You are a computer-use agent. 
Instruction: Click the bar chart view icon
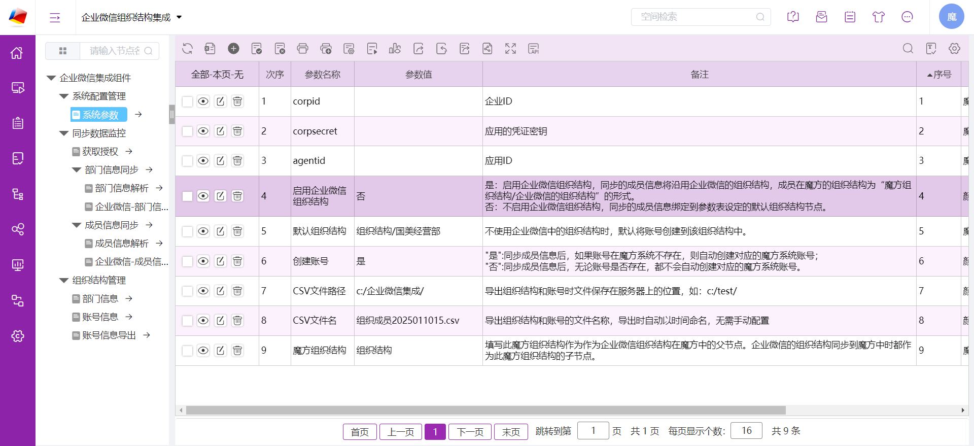[395, 49]
